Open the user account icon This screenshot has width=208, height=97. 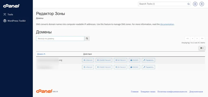click(202, 4)
